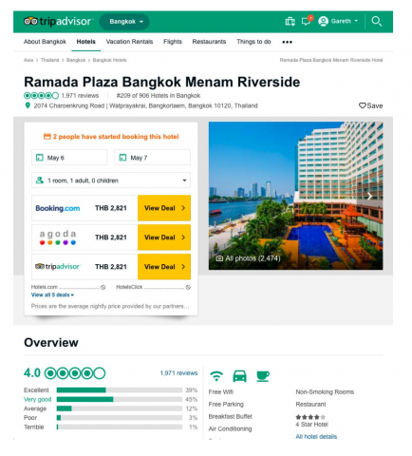Click the 'Non-Smoking Rooms' amenity text
This screenshot has width=412, height=456.
click(x=325, y=392)
